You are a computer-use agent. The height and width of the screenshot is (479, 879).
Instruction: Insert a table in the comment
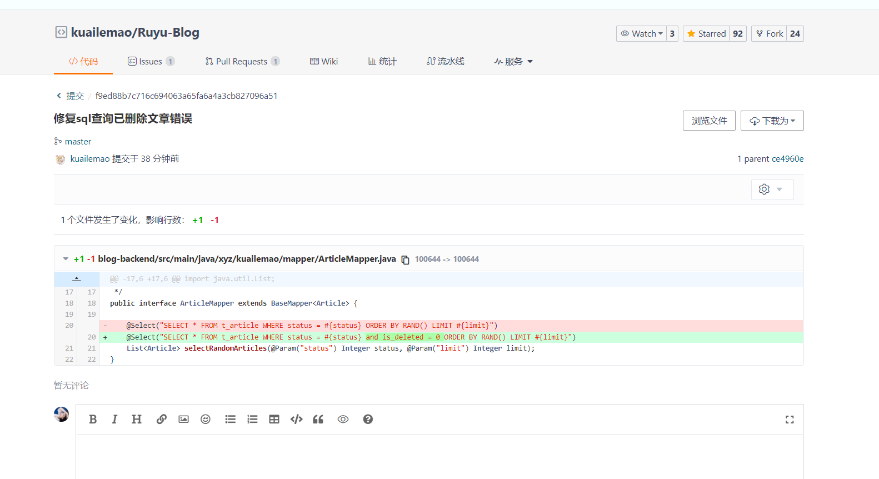(274, 420)
